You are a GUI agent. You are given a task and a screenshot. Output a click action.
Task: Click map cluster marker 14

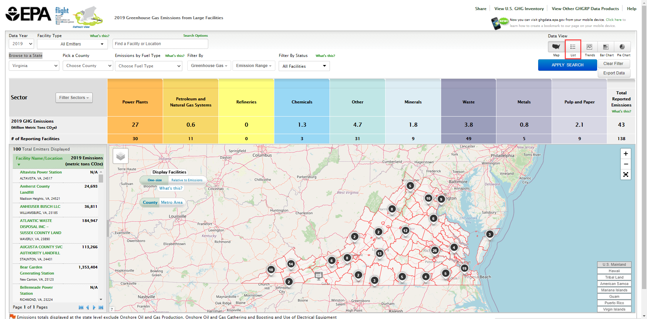(x=291, y=264)
